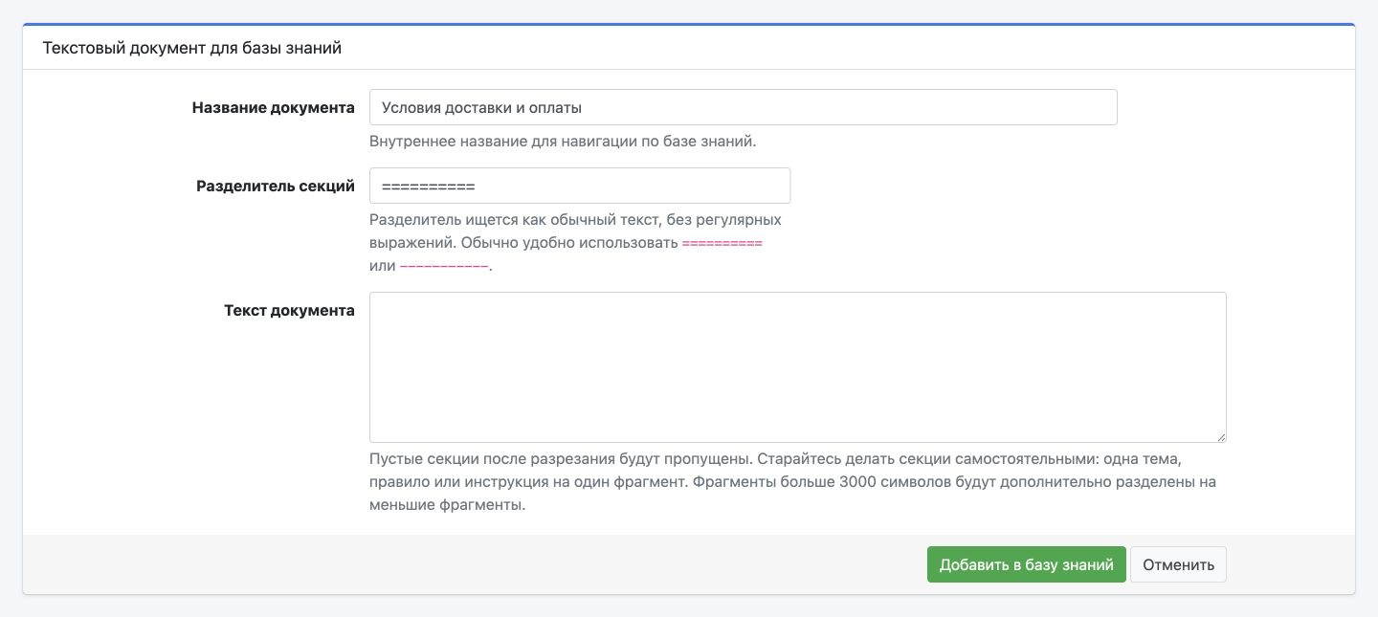The width and height of the screenshot is (1378, 617).
Task: Click inside the document text textarea
Action: 797,367
